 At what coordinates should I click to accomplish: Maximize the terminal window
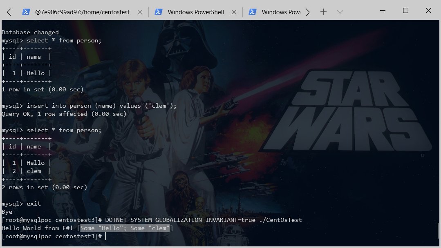coord(405,10)
